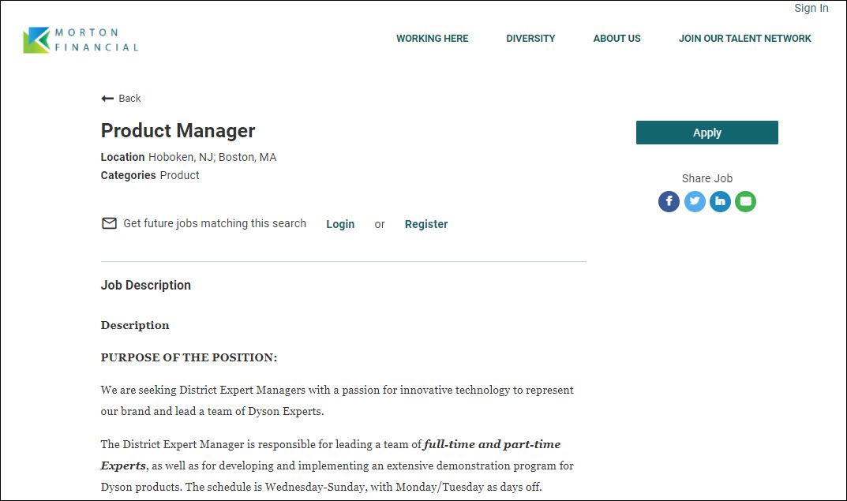Click the Register link
Screen dimensions: 847x501
tap(426, 224)
